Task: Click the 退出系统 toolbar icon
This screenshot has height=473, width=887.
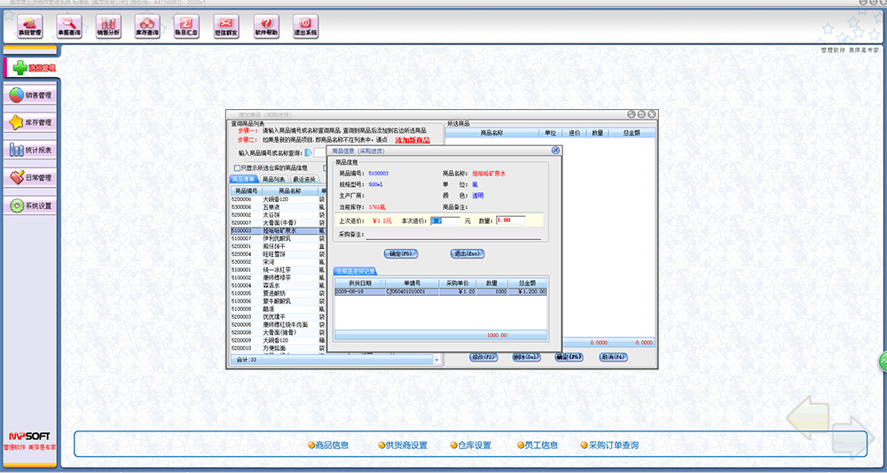Action: (x=305, y=26)
